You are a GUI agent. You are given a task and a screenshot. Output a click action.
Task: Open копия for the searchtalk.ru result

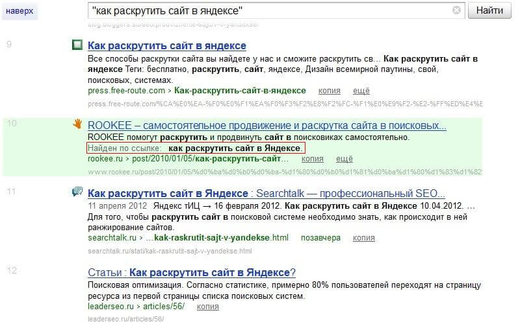pyautogui.click(x=364, y=238)
